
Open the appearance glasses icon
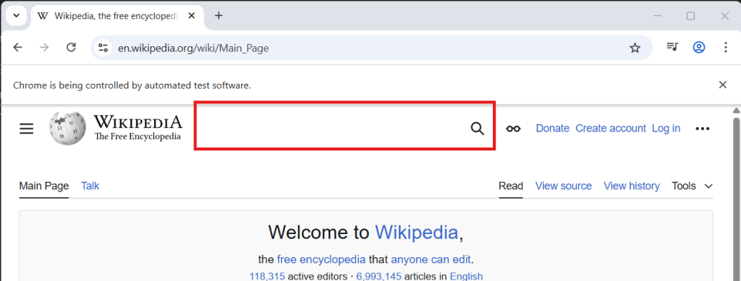[x=513, y=129]
